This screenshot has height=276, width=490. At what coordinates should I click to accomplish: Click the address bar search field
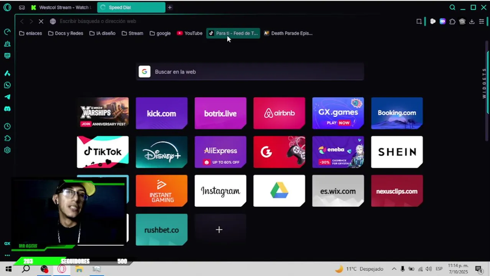230,21
